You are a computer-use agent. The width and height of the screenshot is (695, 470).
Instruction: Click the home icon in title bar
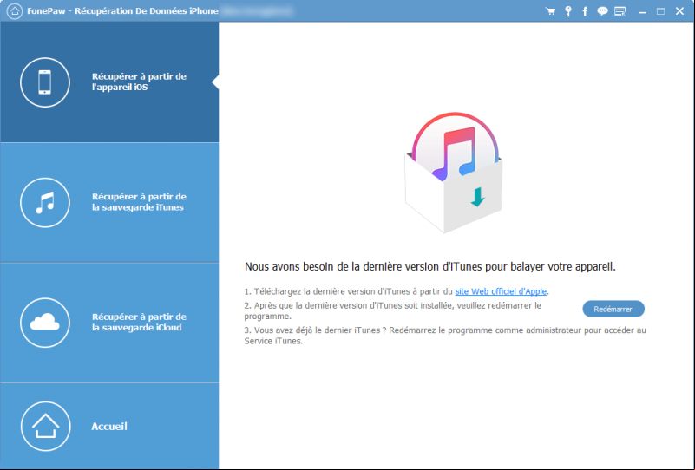pos(14,11)
